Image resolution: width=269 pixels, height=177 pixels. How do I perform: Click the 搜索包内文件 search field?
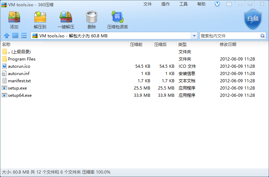(230, 36)
